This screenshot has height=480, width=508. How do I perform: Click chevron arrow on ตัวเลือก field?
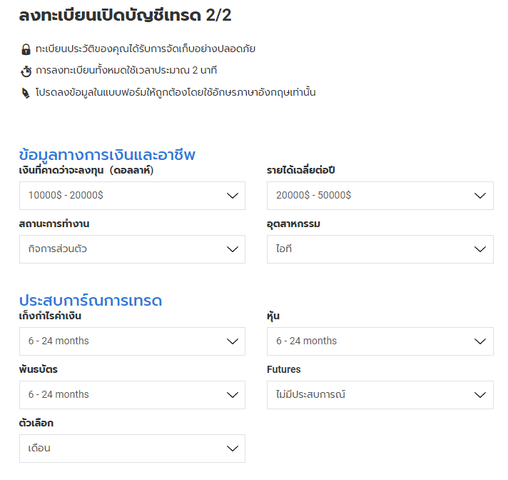tap(232, 449)
